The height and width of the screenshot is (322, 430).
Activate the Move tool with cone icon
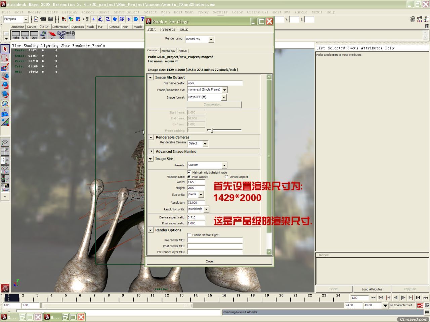click(x=5, y=76)
